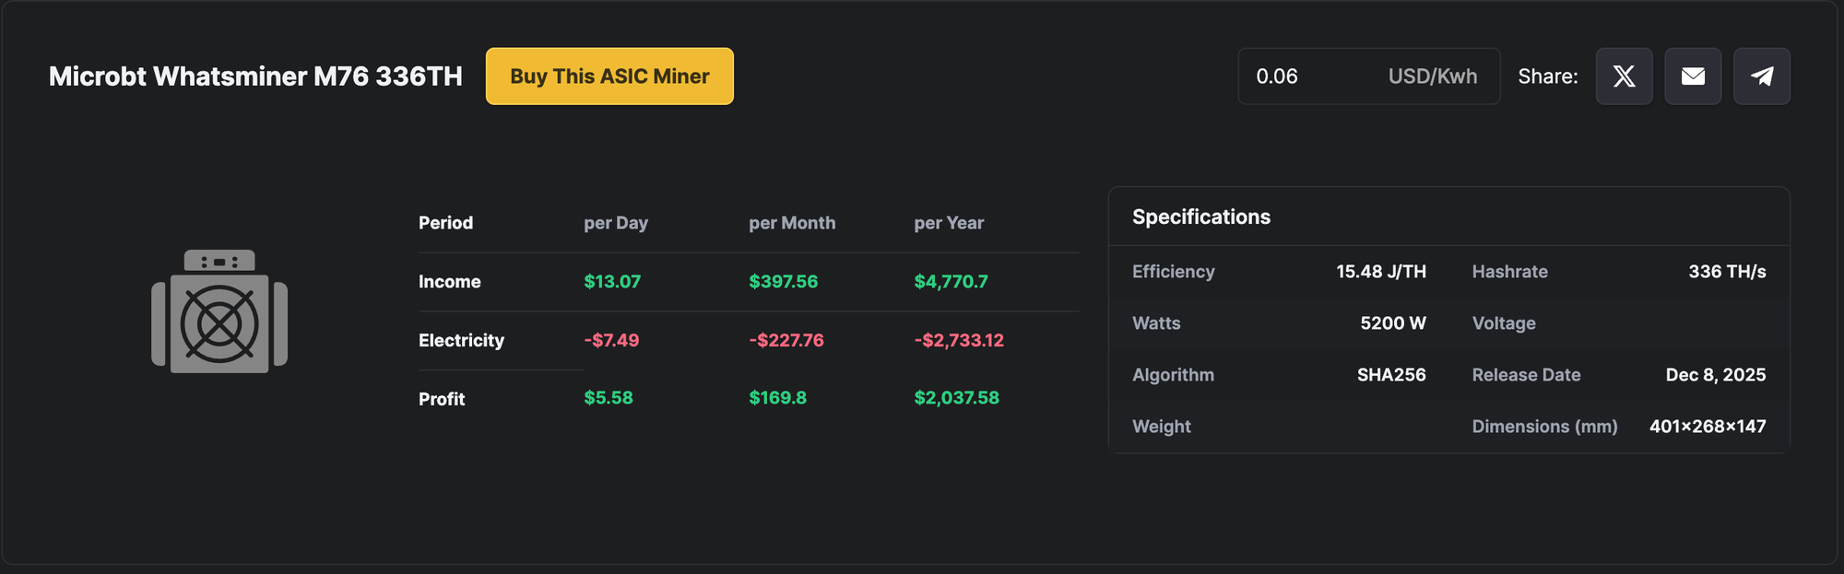Image resolution: width=1844 pixels, height=574 pixels.
Task: Click the USD/Kwh unit label
Action: (x=1432, y=76)
